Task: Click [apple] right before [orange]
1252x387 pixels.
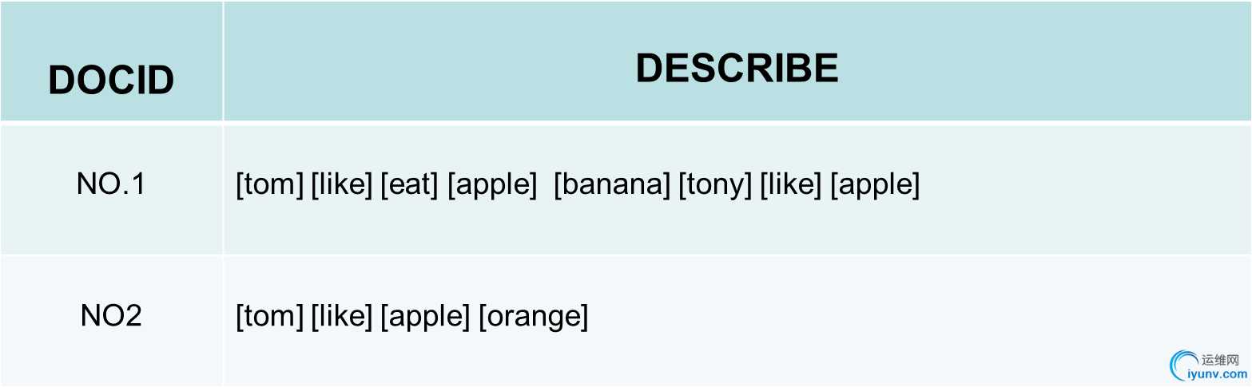Action: (425, 316)
